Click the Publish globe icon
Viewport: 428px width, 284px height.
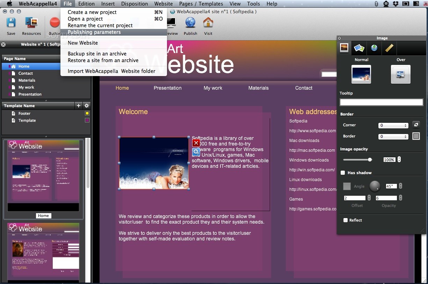(190, 24)
